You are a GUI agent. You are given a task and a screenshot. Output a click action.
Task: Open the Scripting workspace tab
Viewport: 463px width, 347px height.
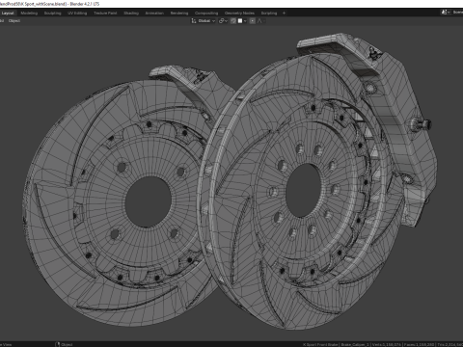(269, 13)
